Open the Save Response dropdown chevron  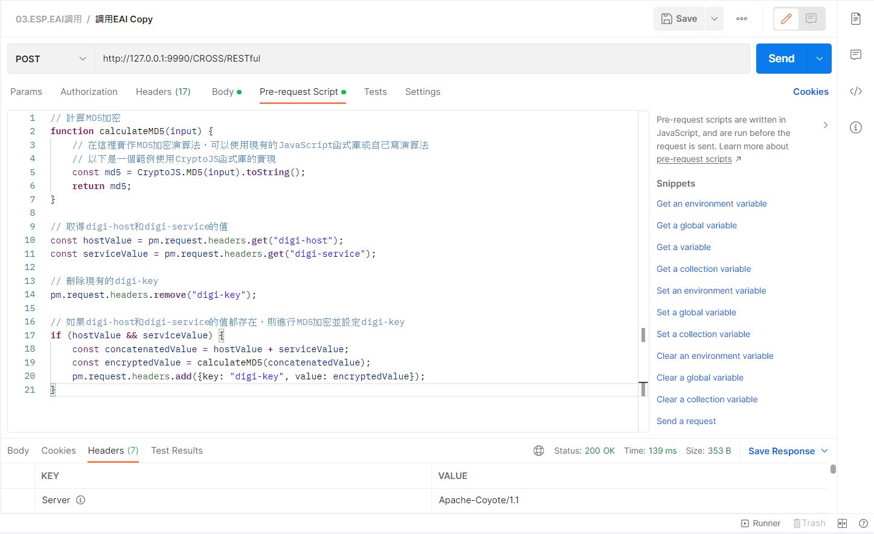tap(824, 451)
